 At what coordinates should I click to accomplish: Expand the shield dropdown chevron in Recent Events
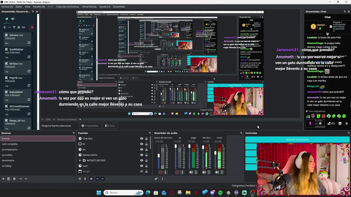coord(9,27)
